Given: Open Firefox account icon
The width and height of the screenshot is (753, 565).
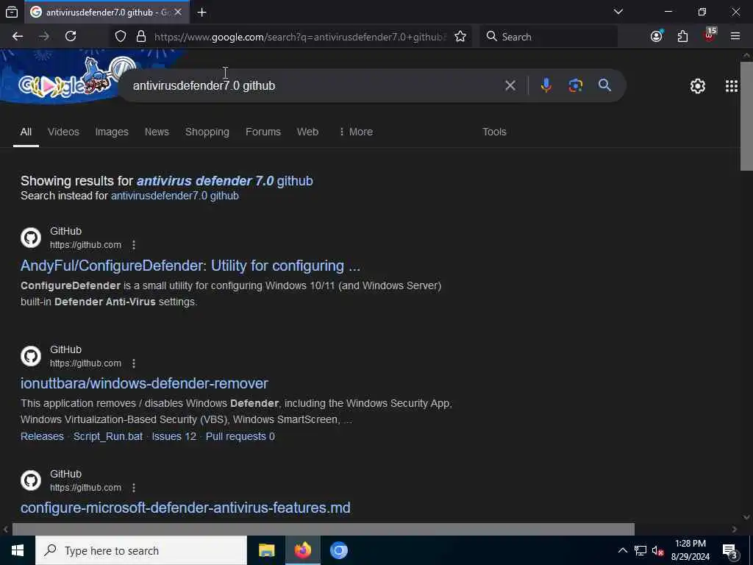Looking at the screenshot, I should (657, 37).
